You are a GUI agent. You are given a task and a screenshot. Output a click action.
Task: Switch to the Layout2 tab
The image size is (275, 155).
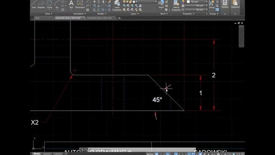click(58, 154)
